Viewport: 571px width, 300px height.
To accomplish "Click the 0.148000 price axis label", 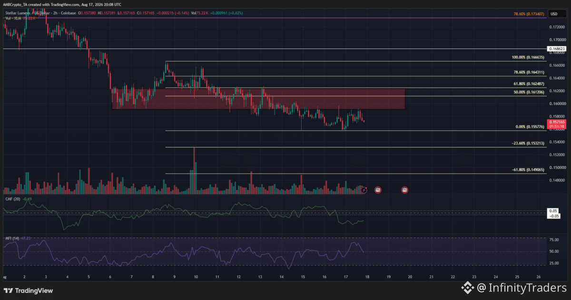I will pos(556,180).
